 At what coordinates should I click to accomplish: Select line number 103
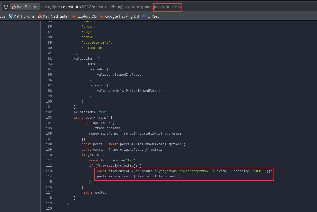pyautogui.click(x=49, y=118)
